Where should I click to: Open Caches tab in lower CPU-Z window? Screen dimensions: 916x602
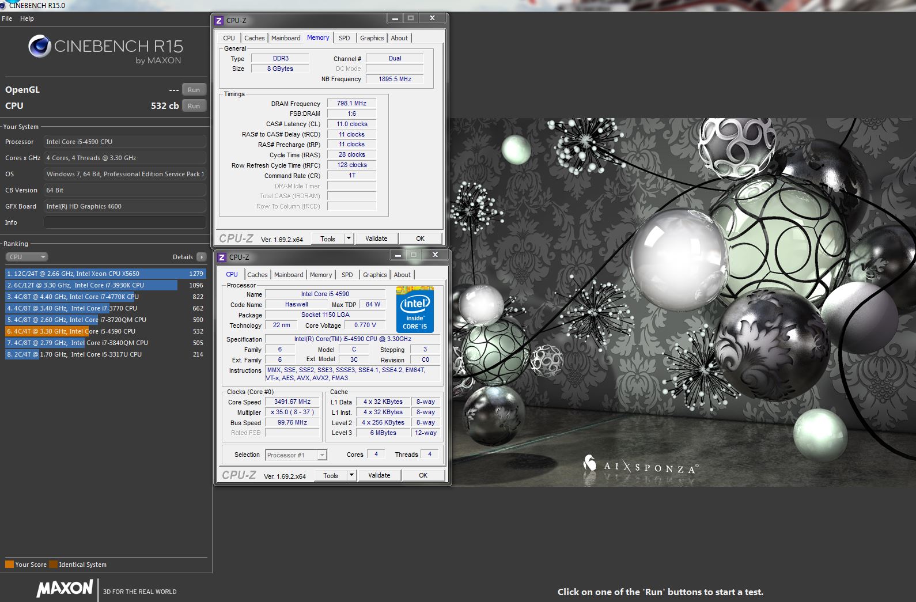tap(257, 275)
